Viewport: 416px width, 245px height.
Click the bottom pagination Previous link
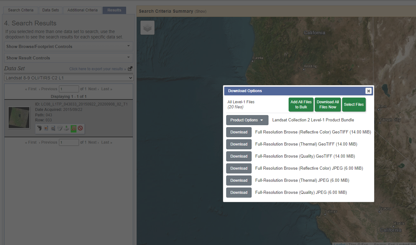pyautogui.click(x=48, y=142)
